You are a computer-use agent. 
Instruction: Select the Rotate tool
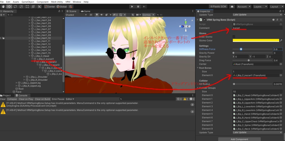tap(15, 7)
